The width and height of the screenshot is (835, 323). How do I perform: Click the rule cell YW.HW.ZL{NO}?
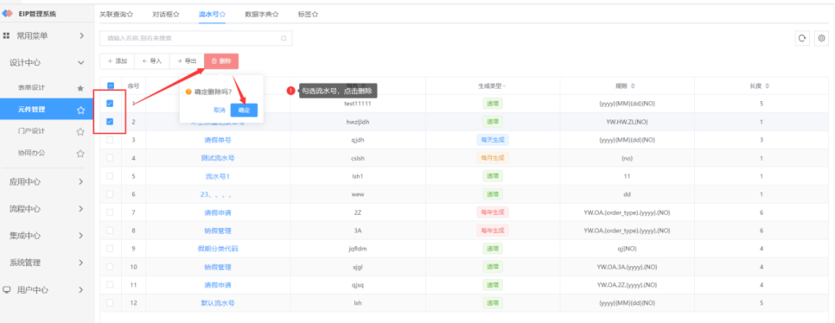627,122
